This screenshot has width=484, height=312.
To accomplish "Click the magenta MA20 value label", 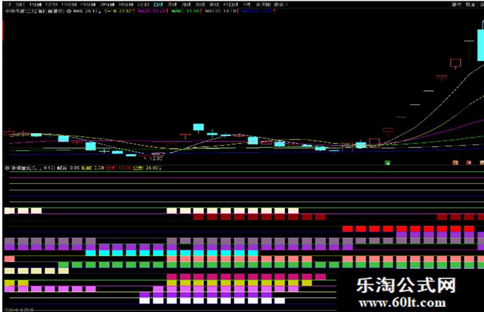I will click(153, 11).
